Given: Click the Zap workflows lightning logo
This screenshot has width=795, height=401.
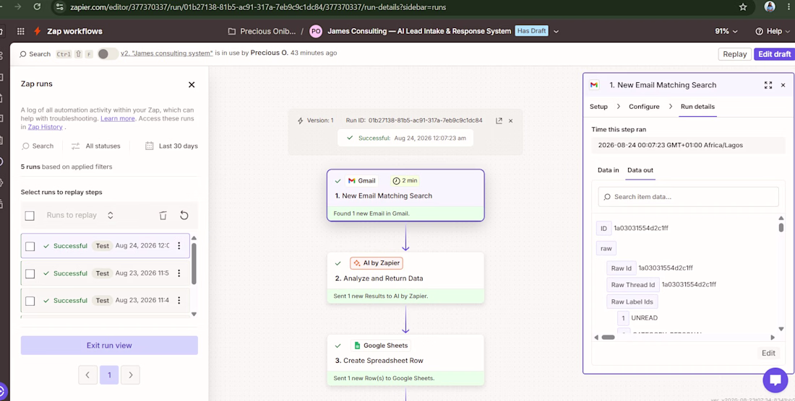Looking at the screenshot, I should coord(38,31).
